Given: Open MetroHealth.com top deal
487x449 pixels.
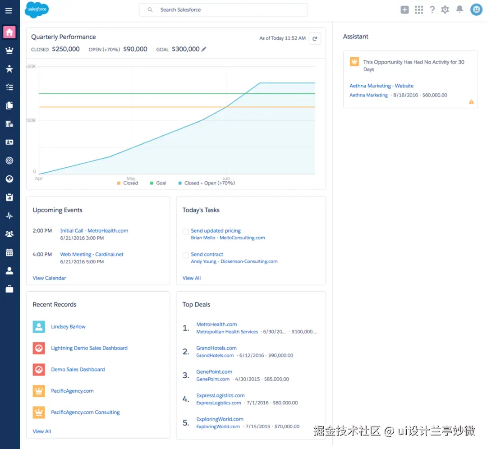Looking at the screenshot, I should tap(216, 324).
